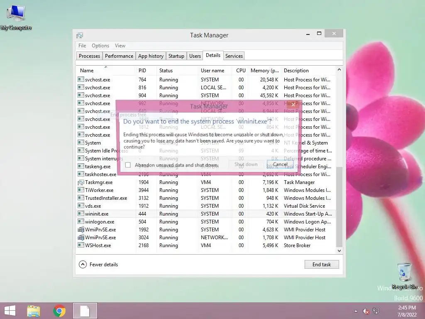The image size is (425, 319).
Task: Click the Windows Start button
Action: 10,311
